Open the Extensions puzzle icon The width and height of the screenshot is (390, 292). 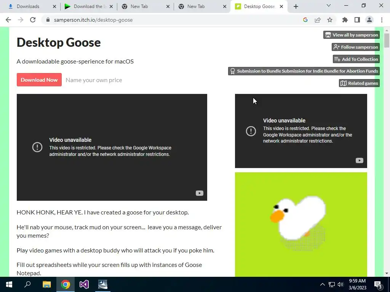click(345, 20)
